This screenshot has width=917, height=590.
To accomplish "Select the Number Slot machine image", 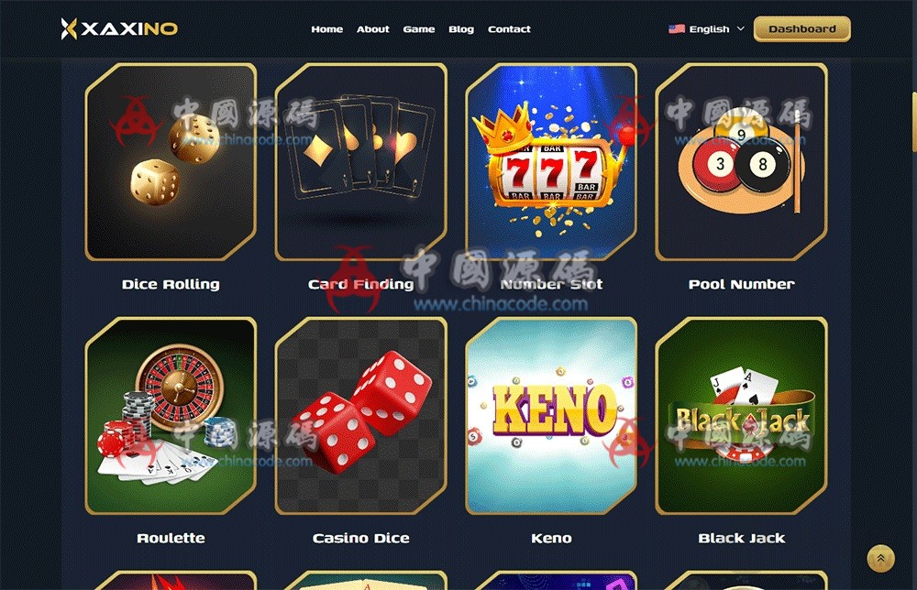I will tap(551, 162).
